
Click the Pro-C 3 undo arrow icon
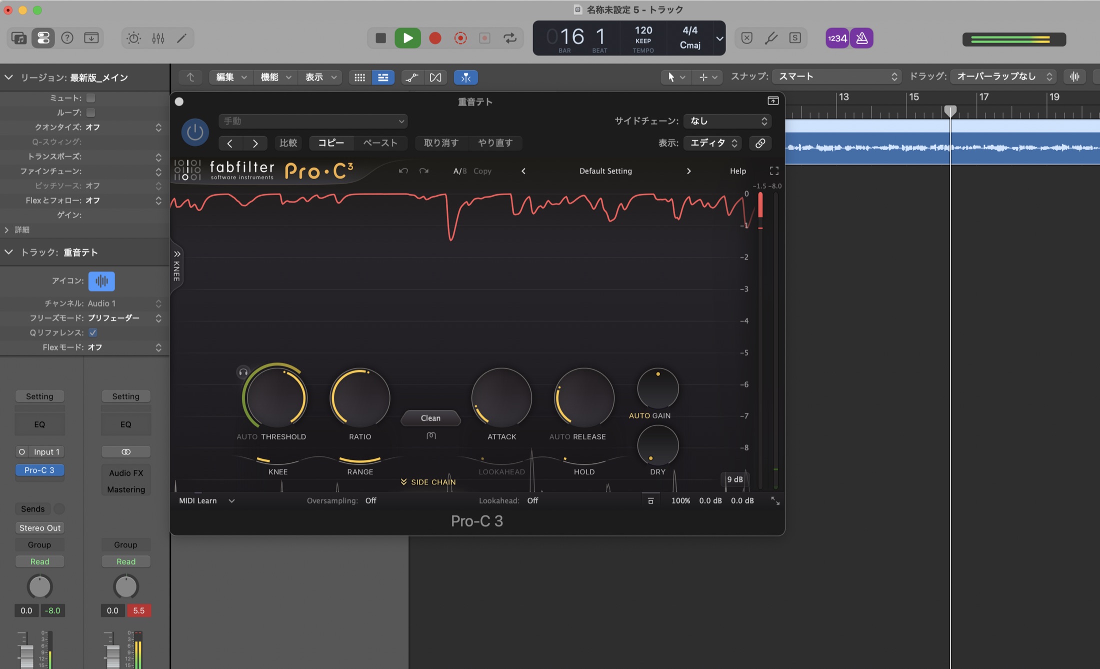click(x=403, y=171)
